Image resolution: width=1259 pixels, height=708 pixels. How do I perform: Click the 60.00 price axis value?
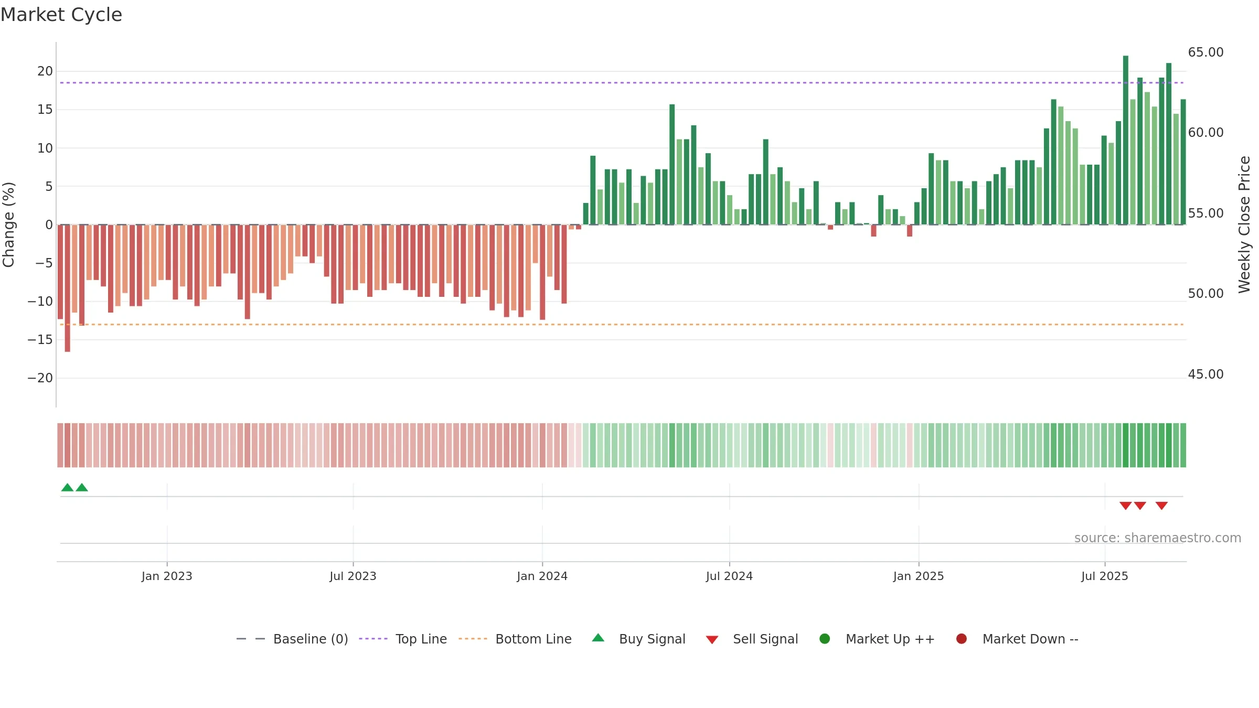coord(1205,133)
